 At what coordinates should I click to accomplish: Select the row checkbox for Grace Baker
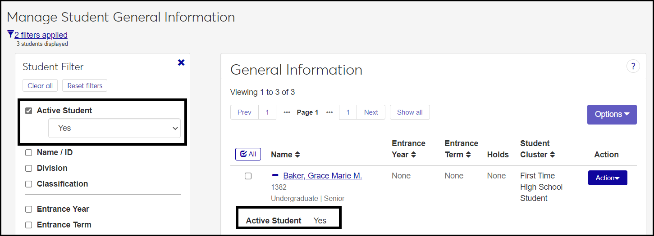[248, 176]
